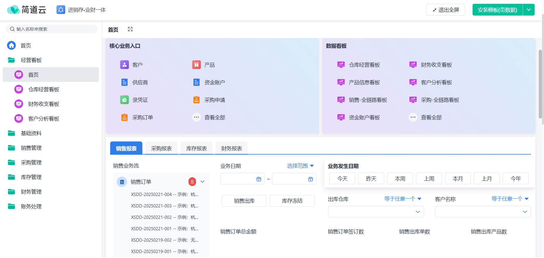This screenshot has height=258, width=544.
Task: Open the 录凭证 wallet icon
Action: (124, 100)
